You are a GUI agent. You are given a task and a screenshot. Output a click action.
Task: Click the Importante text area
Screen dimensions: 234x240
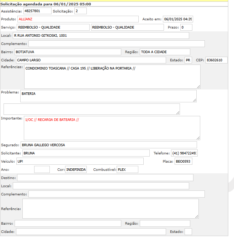112,128
